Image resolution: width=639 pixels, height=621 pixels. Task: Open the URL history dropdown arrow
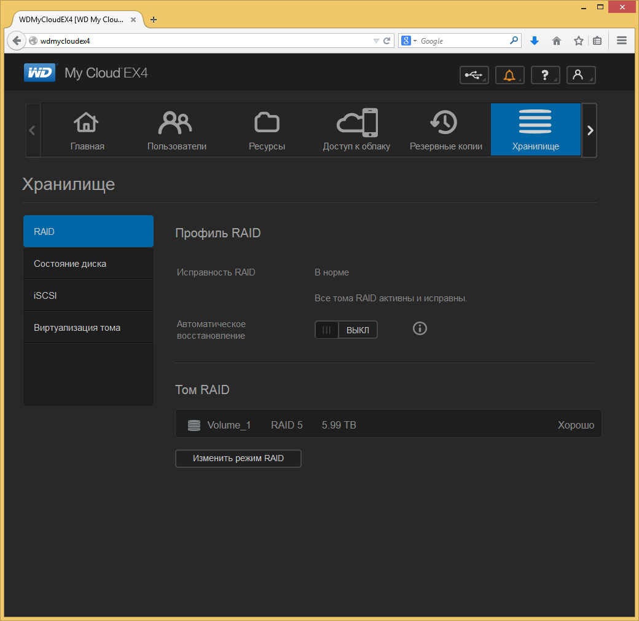click(376, 41)
